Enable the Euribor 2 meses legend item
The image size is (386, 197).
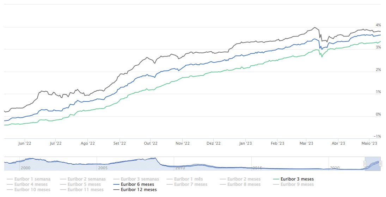(244, 179)
